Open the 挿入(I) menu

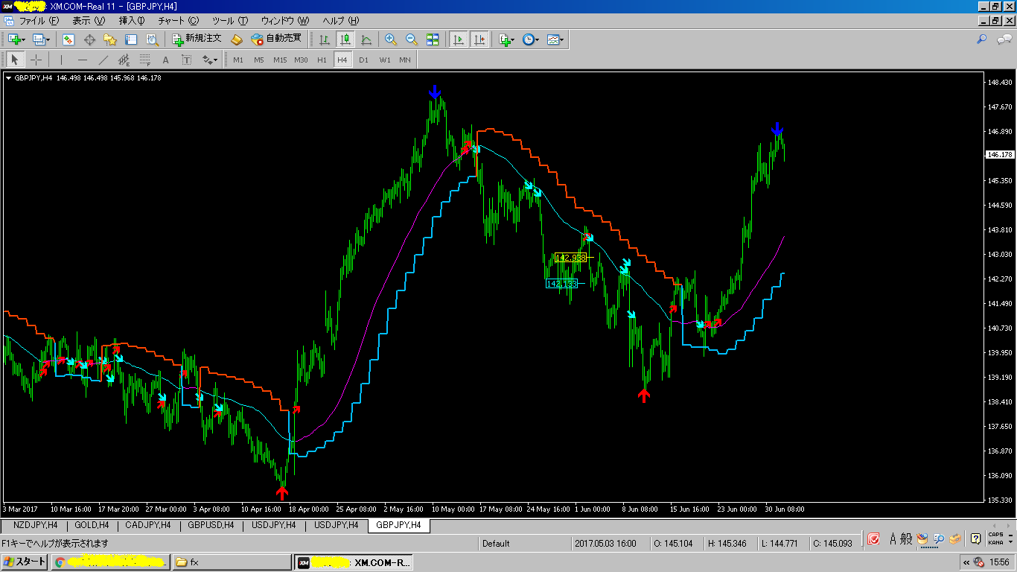[132, 21]
